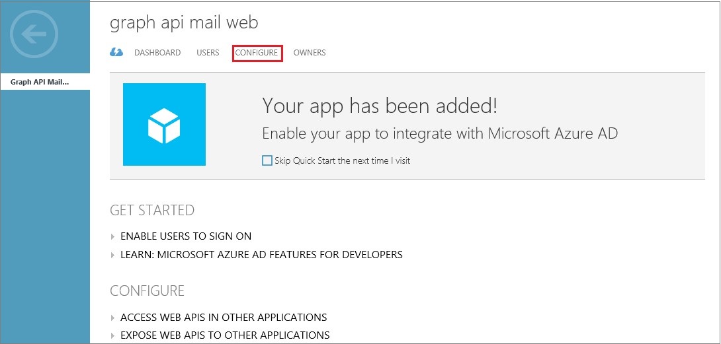This screenshot has height=344, width=721.
Task: Click the 'Your app has been added!' heading
Action: tap(380, 106)
